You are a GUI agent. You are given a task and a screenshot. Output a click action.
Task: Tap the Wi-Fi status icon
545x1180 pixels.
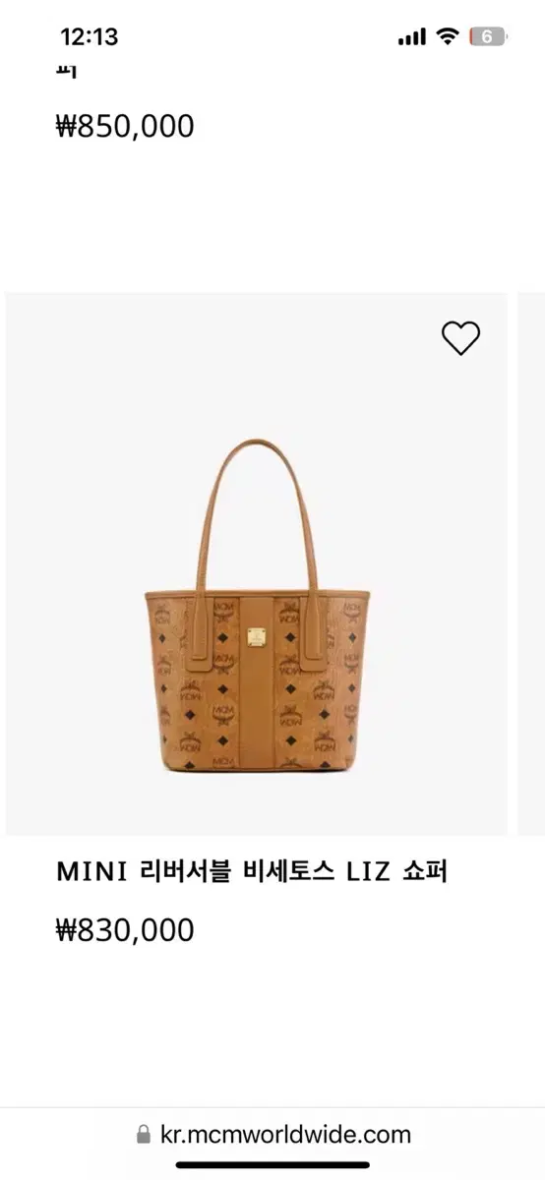449,37
